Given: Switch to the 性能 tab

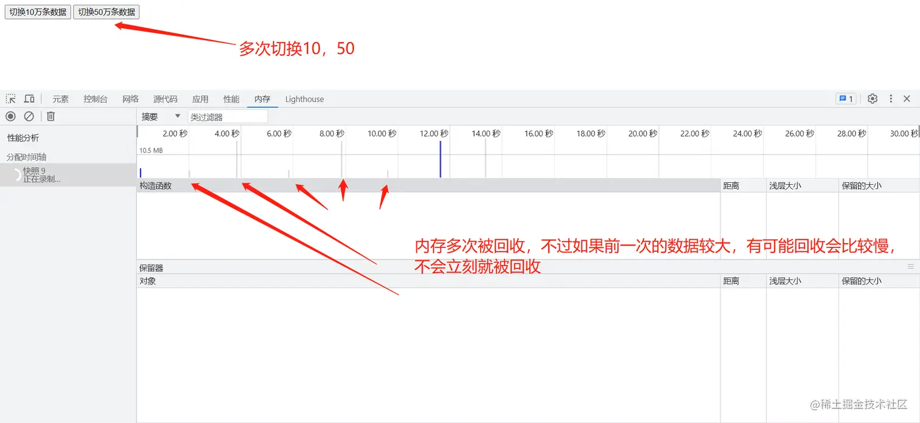Looking at the screenshot, I should pyautogui.click(x=231, y=99).
